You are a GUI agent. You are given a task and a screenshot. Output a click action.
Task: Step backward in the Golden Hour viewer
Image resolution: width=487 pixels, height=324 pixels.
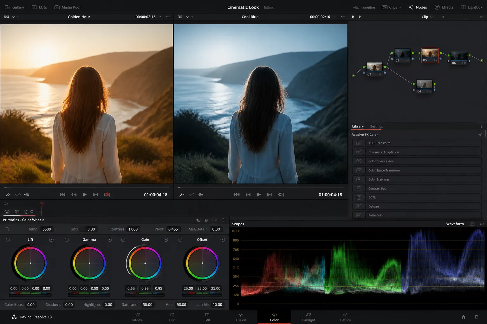[x=74, y=195]
